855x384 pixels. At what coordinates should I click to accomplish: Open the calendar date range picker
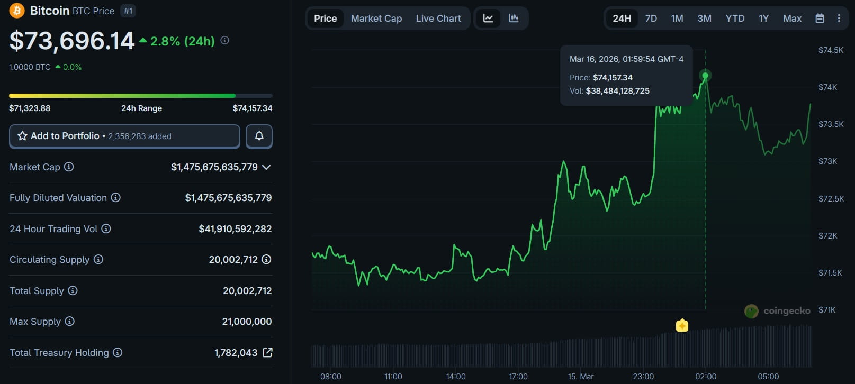tap(820, 19)
